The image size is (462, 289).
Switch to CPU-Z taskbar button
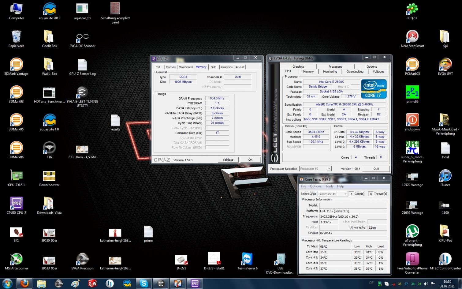(x=195, y=283)
